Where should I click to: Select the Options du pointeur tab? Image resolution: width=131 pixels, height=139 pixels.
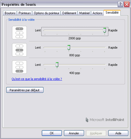tap(46, 13)
